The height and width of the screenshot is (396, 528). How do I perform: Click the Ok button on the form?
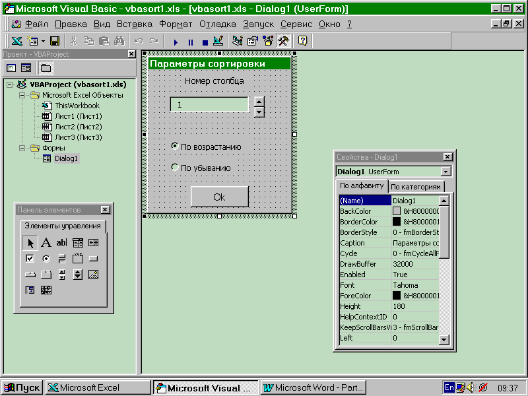[x=220, y=197]
